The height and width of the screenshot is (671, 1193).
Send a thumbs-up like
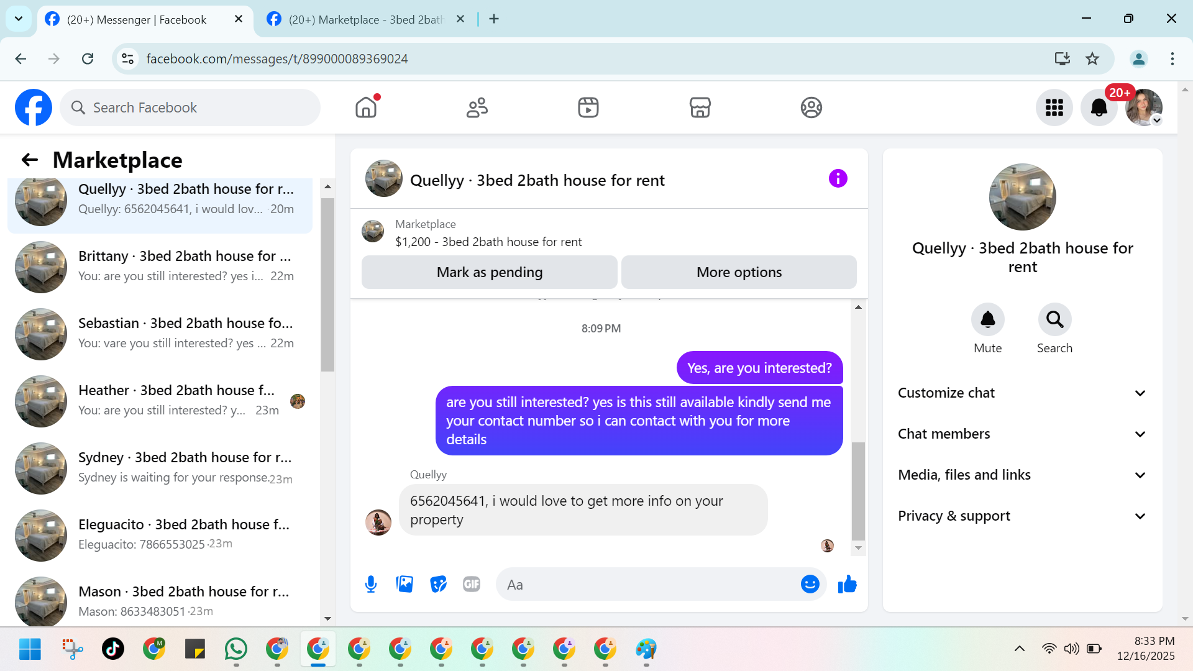click(848, 585)
